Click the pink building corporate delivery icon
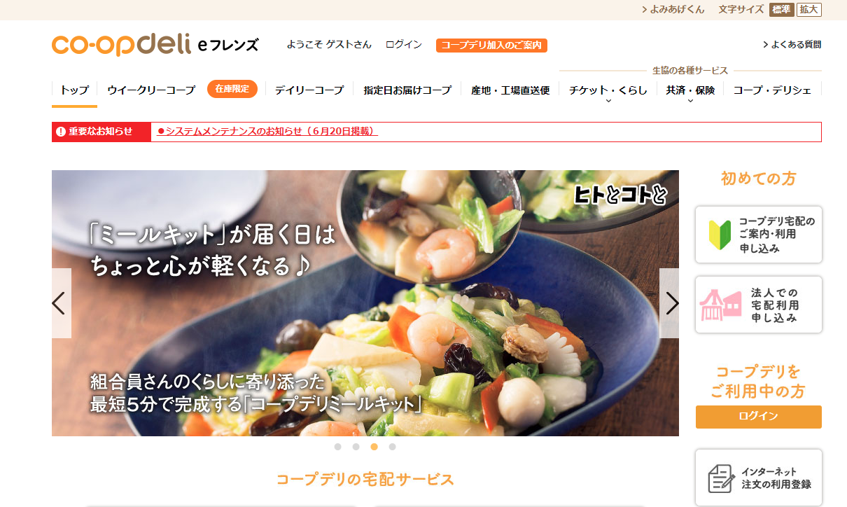The width and height of the screenshot is (847, 507). (x=720, y=305)
